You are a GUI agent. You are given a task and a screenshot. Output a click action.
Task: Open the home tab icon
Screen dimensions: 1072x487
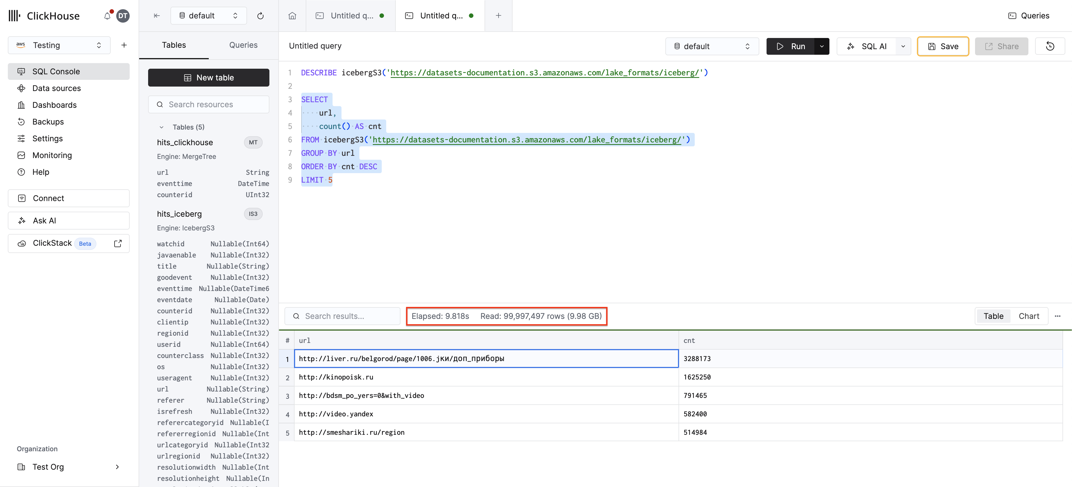[x=292, y=16]
